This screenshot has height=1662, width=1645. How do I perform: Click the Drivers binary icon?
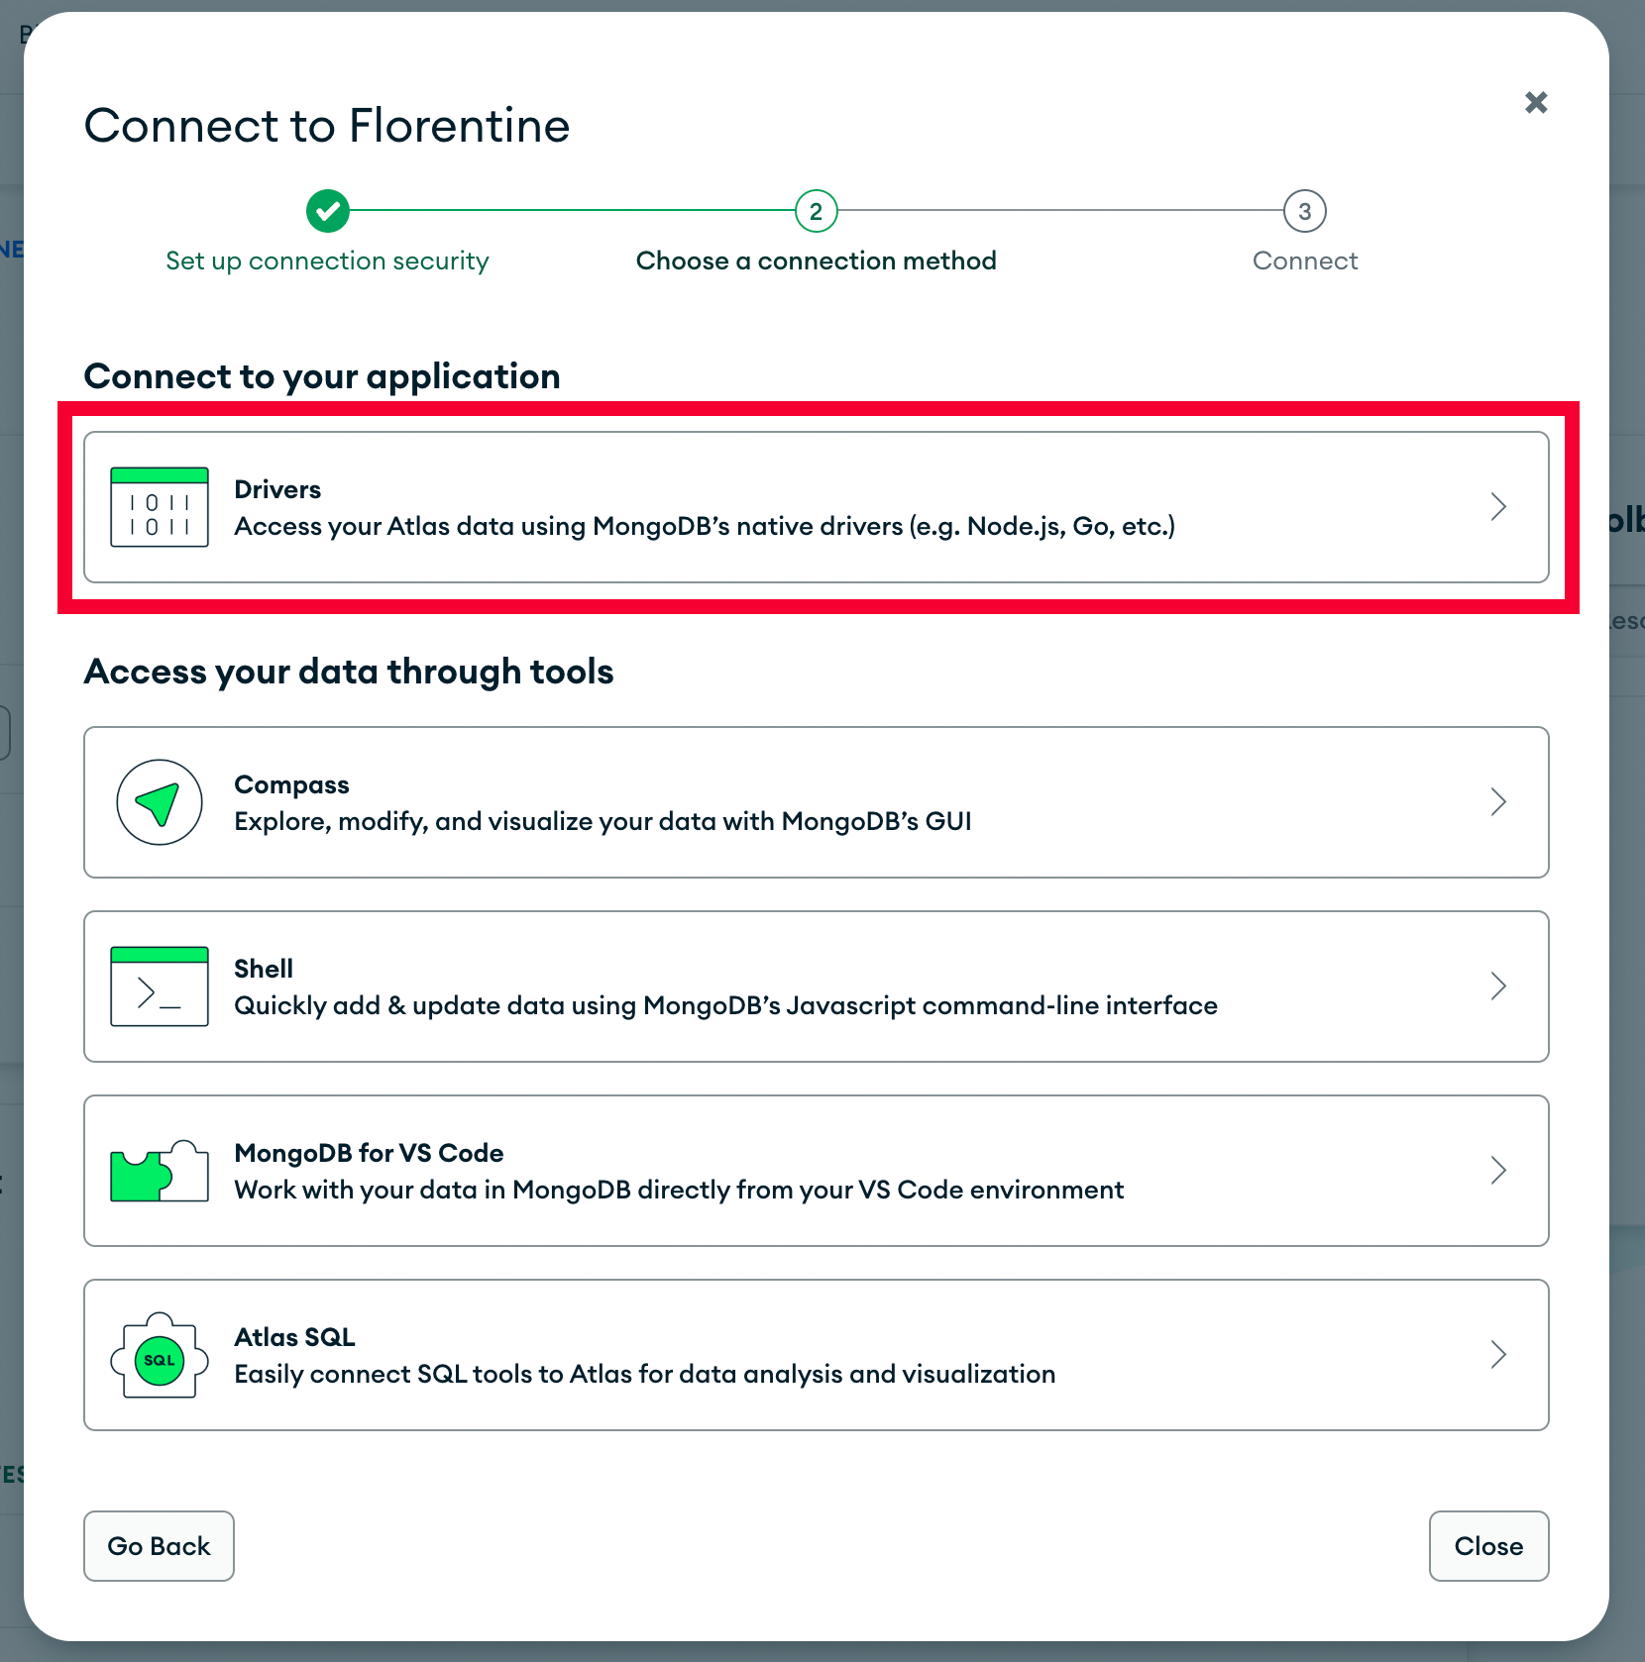[160, 507]
